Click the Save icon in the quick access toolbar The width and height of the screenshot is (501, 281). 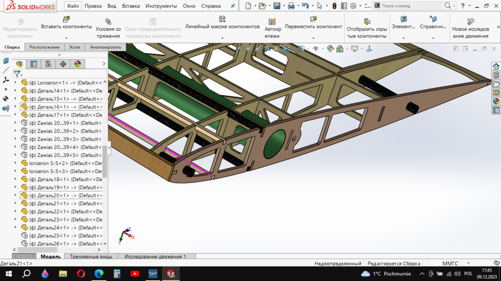coord(276,6)
